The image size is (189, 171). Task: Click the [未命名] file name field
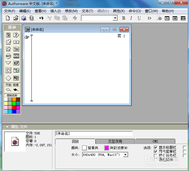coord(94,133)
